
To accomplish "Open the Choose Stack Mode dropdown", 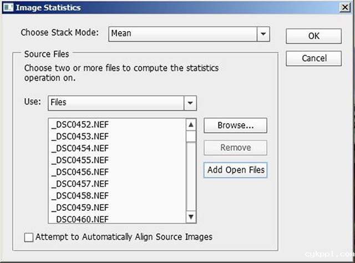I will click(263, 33).
